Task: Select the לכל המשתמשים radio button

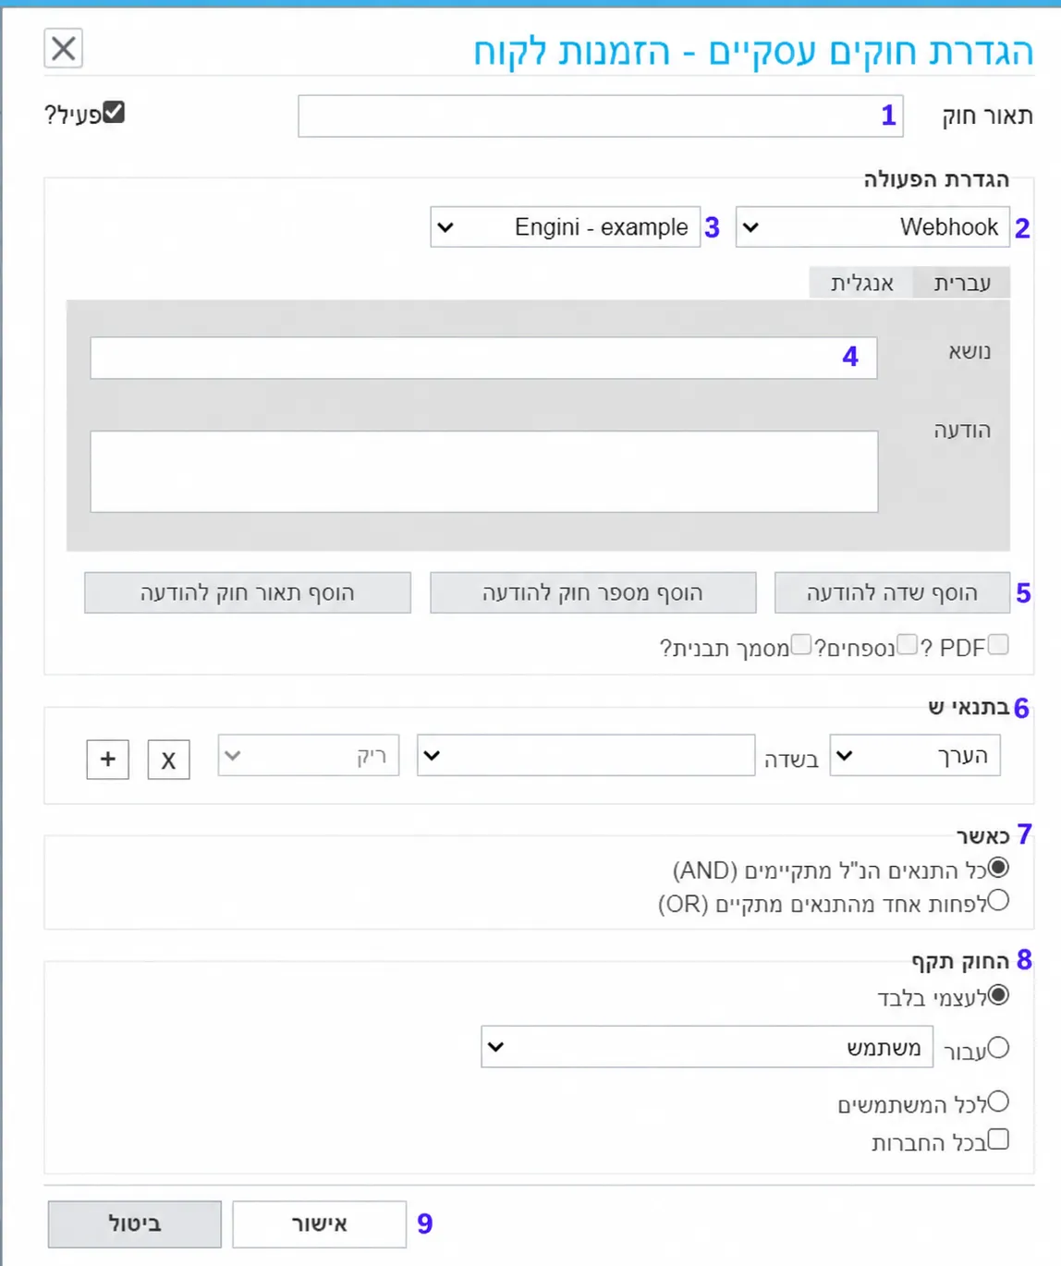Action: tap(998, 1102)
